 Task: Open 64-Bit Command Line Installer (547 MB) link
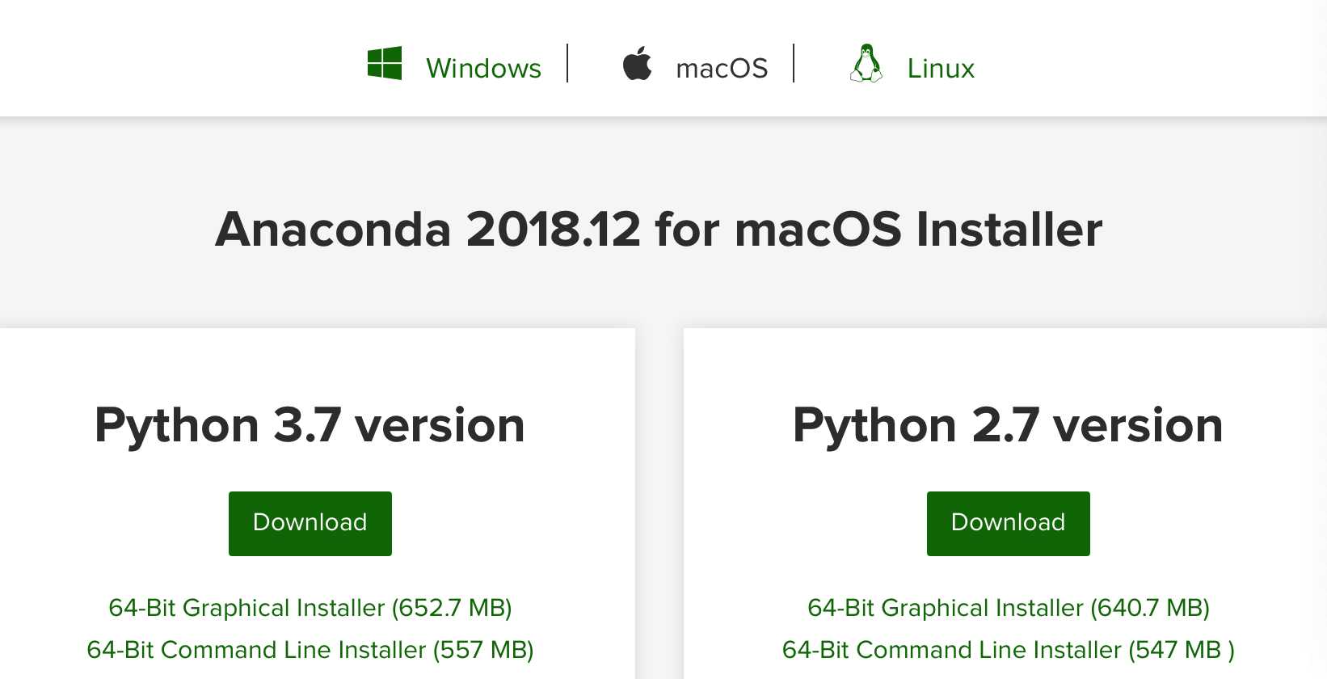pyautogui.click(x=1008, y=650)
